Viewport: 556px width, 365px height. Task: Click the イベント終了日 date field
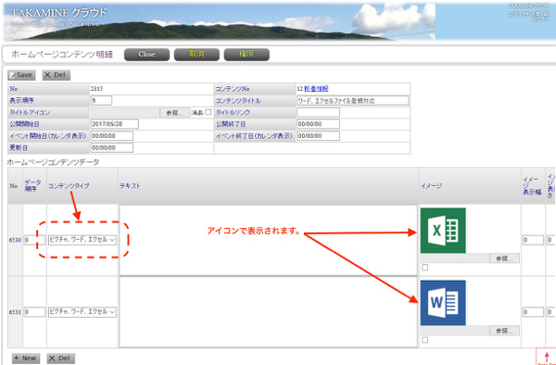click(x=318, y=136)
